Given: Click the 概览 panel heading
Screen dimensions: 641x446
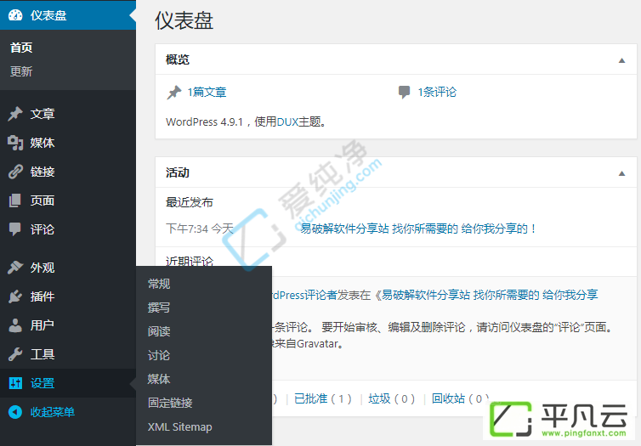Looking at the screenshot, I should pos(178,59).
